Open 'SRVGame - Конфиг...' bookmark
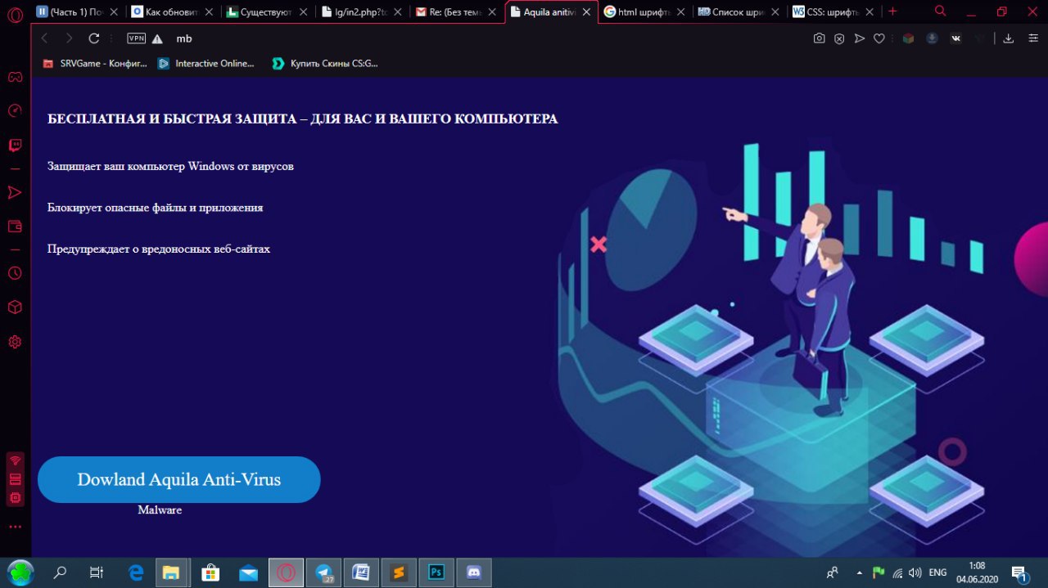This screenshot has width=1048, height=588. tap(95, 63)
